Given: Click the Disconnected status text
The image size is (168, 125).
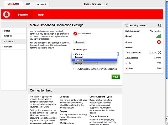Looking at the screenshot, I should click(x=85, y=34).
